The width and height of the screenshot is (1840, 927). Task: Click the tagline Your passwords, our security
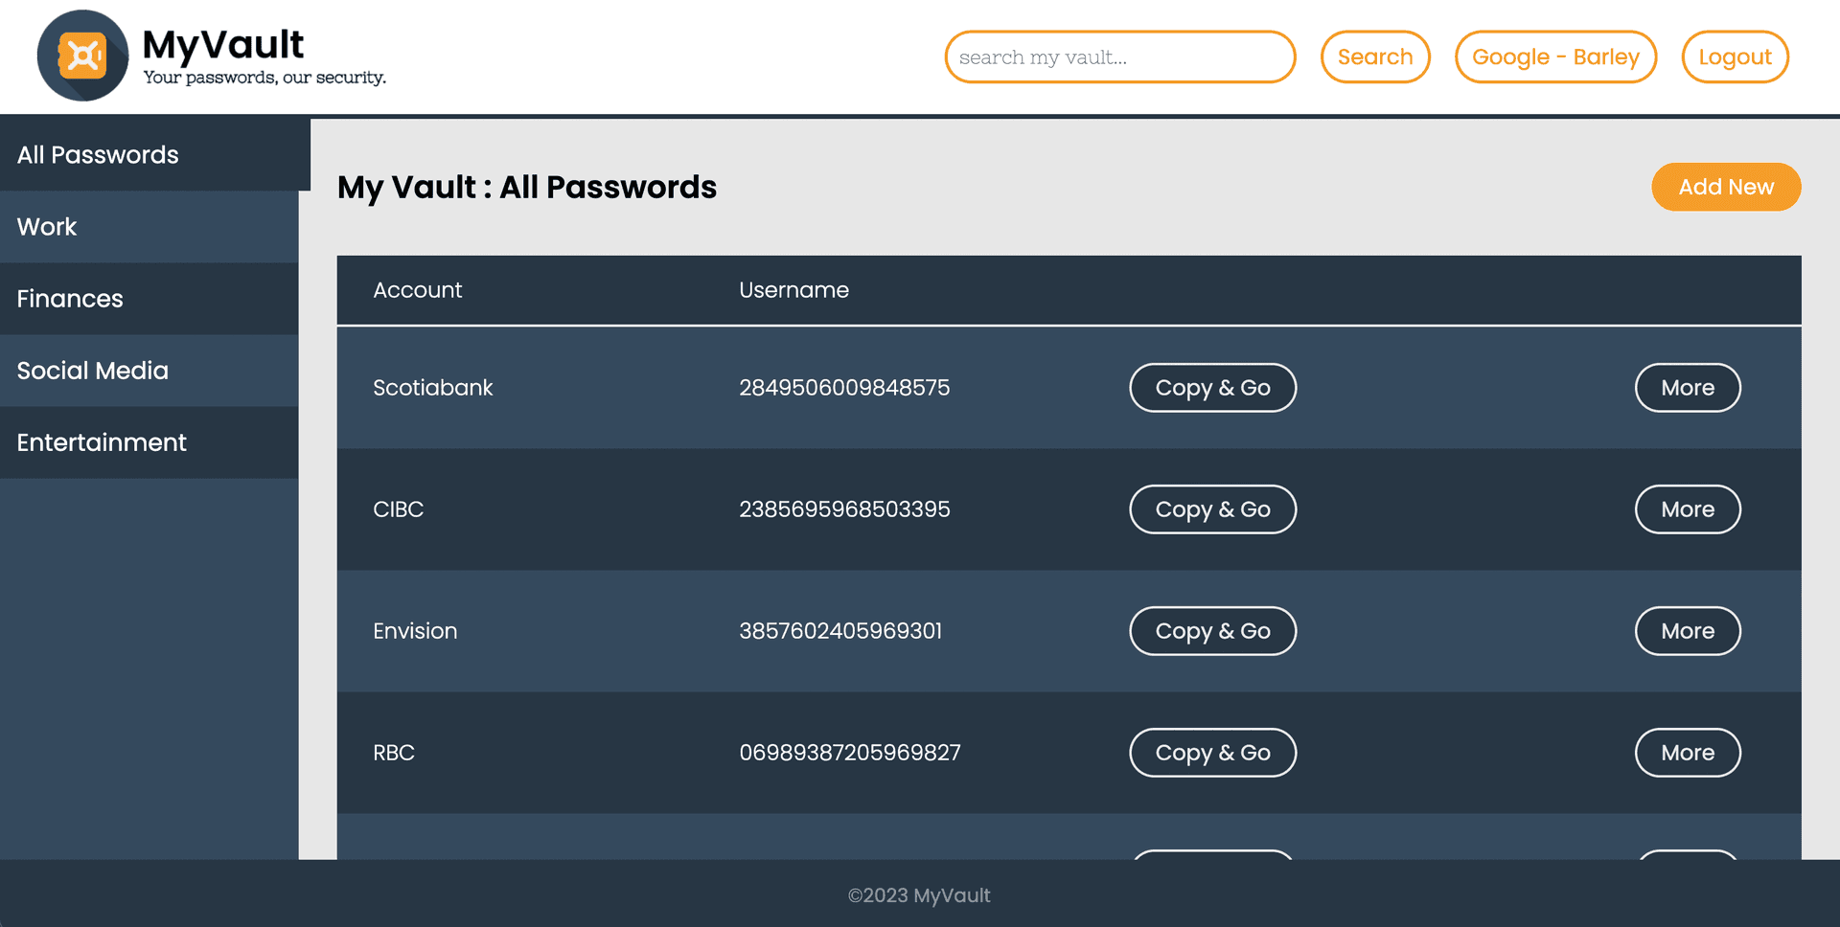(264, 78)
